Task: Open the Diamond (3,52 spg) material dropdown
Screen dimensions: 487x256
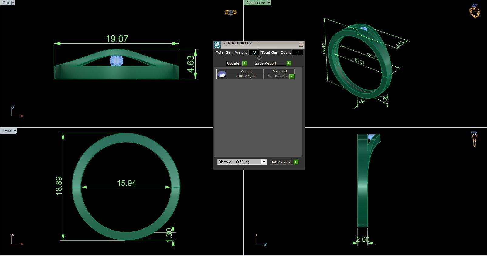Action: pyautogui.click(x=264, y=162)
